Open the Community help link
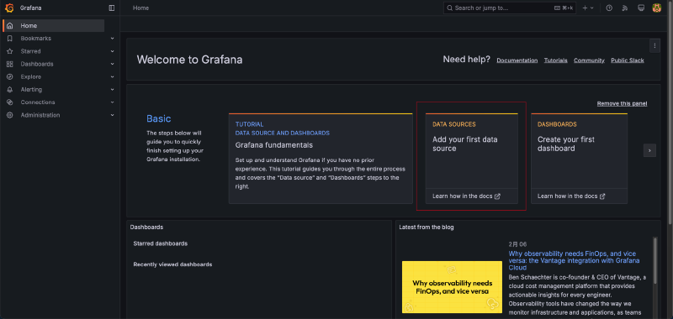The height and width of the screenshot is (319, 673). point(589,60)
